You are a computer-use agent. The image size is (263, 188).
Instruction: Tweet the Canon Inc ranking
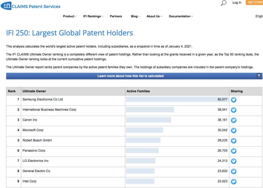(234, 120)
